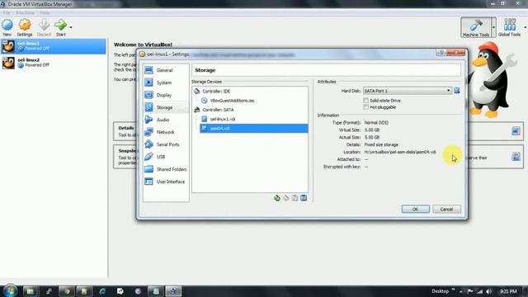Click the taskbar clock showing 9:21 PM
528x297 pixels.
click(508, 291)
